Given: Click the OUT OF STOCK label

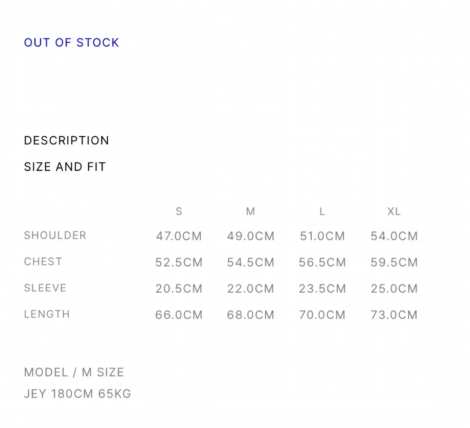Looking at the screenshot, I should [71, 42].
